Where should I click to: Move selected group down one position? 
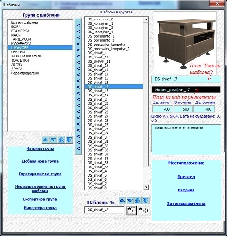(53, 140)
